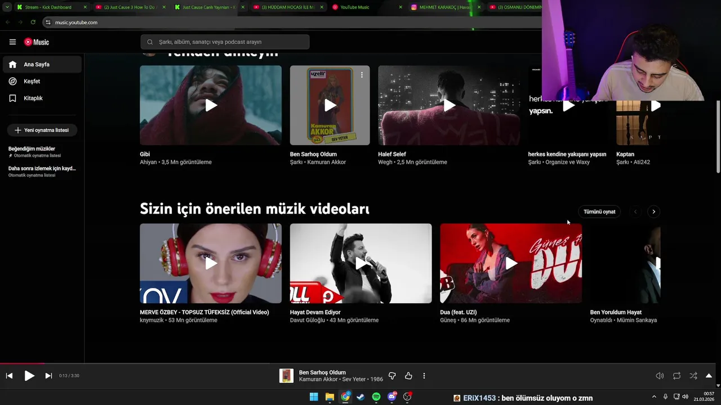Open Kamuran Akkor artist link in the Ben Sarhoş Oldum card
This screenshot has width=721, height=405.
point(327,162)
